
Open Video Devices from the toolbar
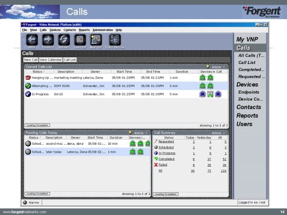tap(115, 40)
